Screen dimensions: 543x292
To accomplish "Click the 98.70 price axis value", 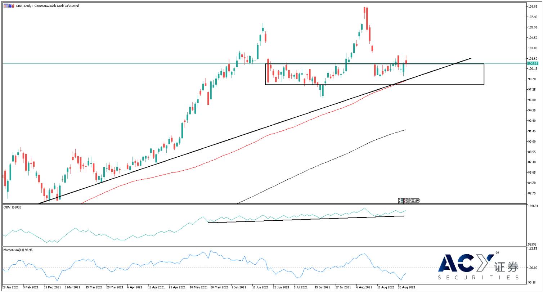I will tap(533, 79).
